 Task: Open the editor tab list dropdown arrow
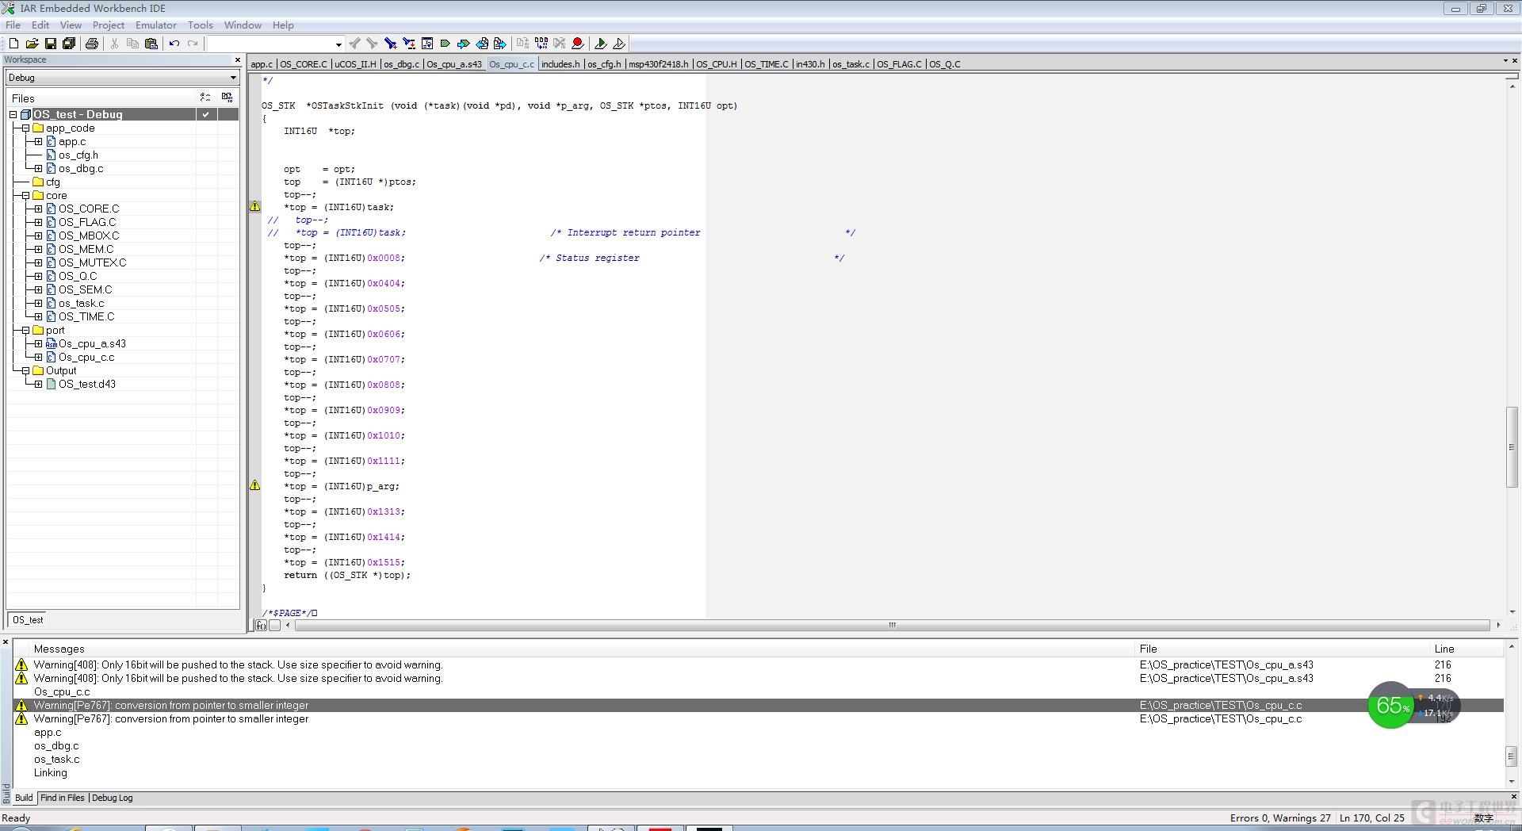tap(1505, 60)
